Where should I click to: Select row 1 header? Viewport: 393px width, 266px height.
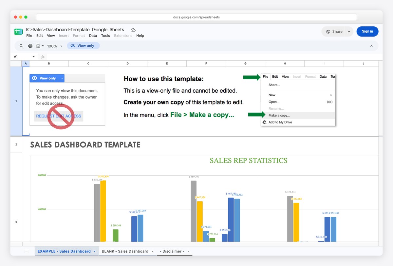pos(16,101)
